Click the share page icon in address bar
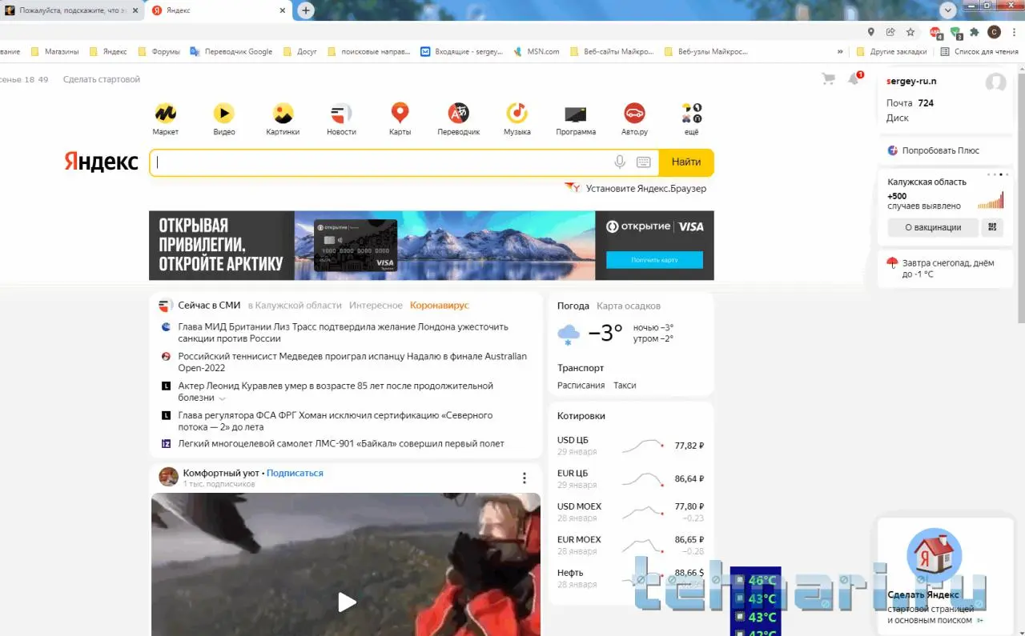The width and height of the screenshot is (1025, 636). tap(890, 32)
